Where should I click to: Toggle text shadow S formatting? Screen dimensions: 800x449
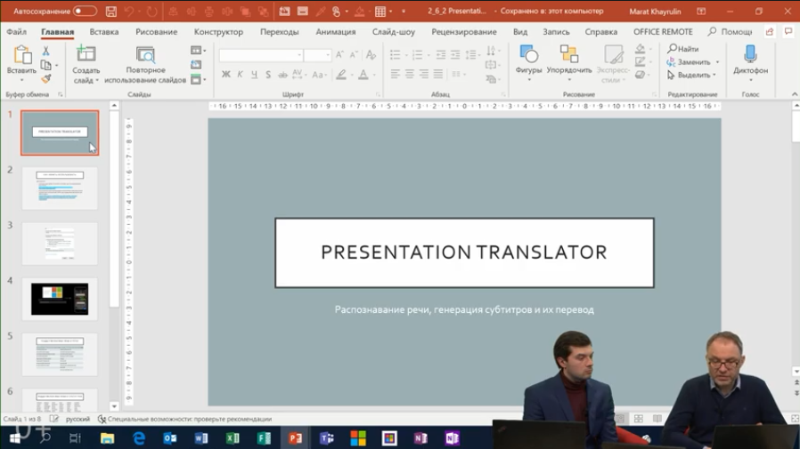(268, 75)
